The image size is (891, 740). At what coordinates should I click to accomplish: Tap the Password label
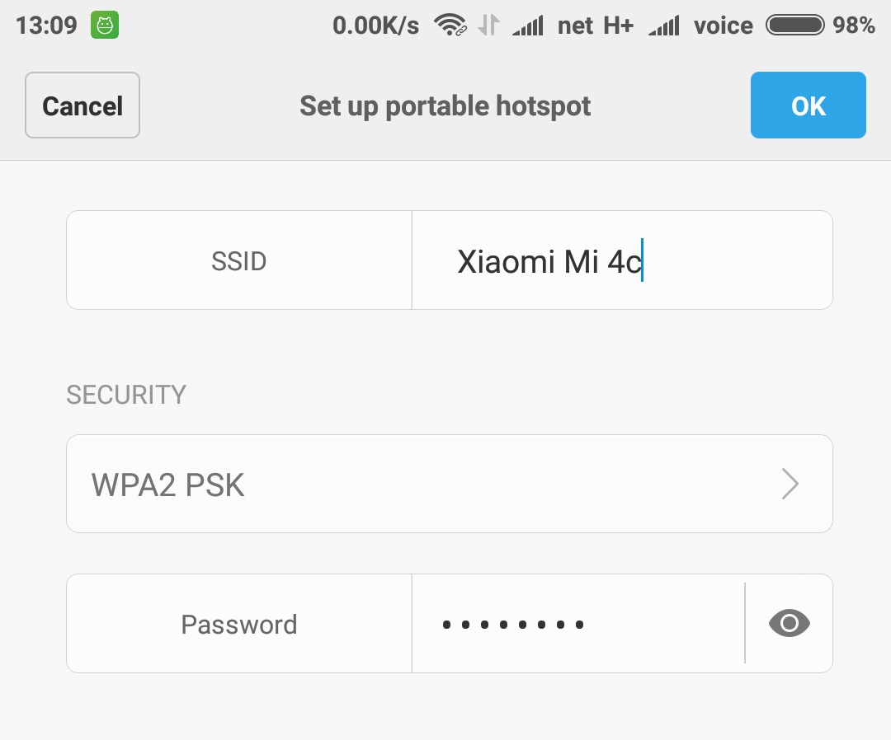pyautogui.click(x=238, y=625)
